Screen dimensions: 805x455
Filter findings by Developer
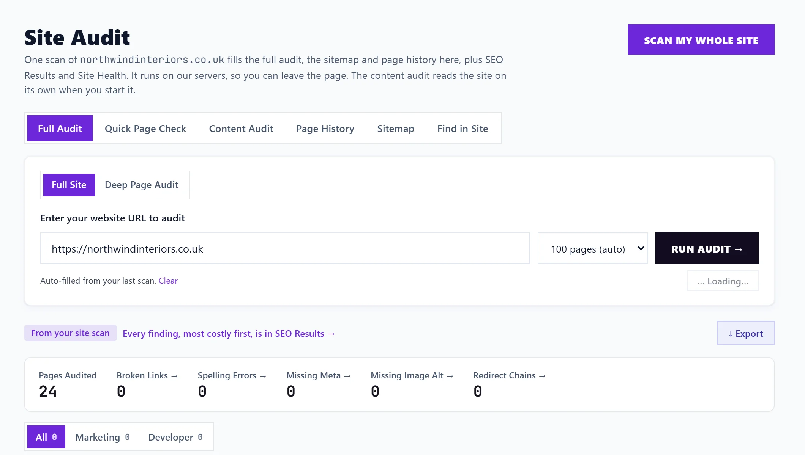175,437
